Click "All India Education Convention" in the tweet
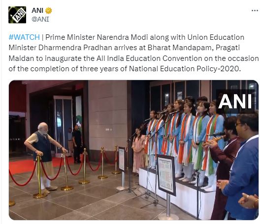263x224 pixels. point(149,58)
